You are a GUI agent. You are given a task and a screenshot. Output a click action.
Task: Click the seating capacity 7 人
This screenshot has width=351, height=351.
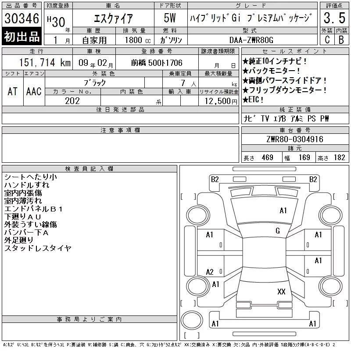tap(189, 83)
